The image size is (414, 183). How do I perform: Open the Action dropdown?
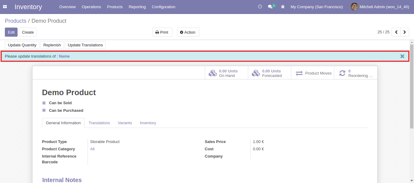188,32
